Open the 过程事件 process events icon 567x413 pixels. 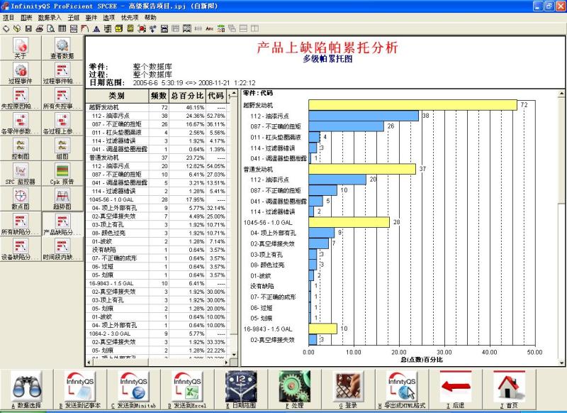click(x=21, y=73)
